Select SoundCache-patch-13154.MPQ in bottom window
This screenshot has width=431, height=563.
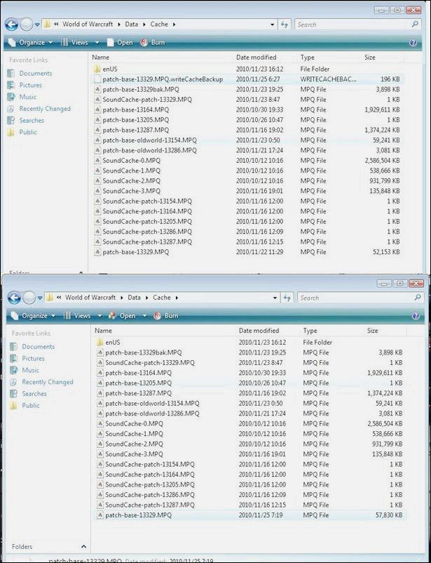(x=250, y=464)
